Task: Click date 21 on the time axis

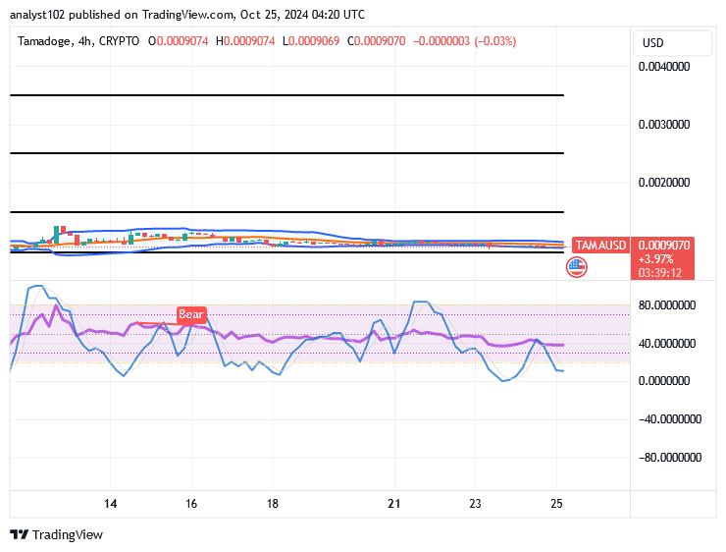Action: pos(394,504)
